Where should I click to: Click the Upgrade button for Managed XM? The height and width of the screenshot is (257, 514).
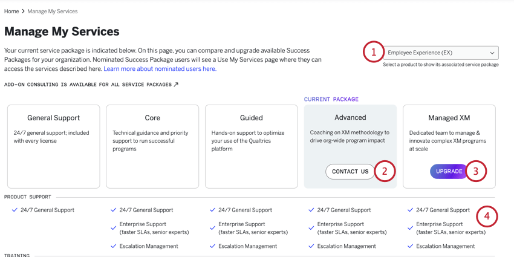point(449,172)
